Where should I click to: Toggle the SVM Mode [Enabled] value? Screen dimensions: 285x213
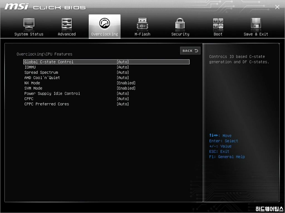pos(126,88)
